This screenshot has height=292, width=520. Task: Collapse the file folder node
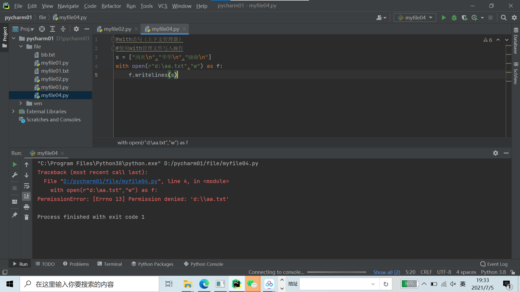pos(21,47)
